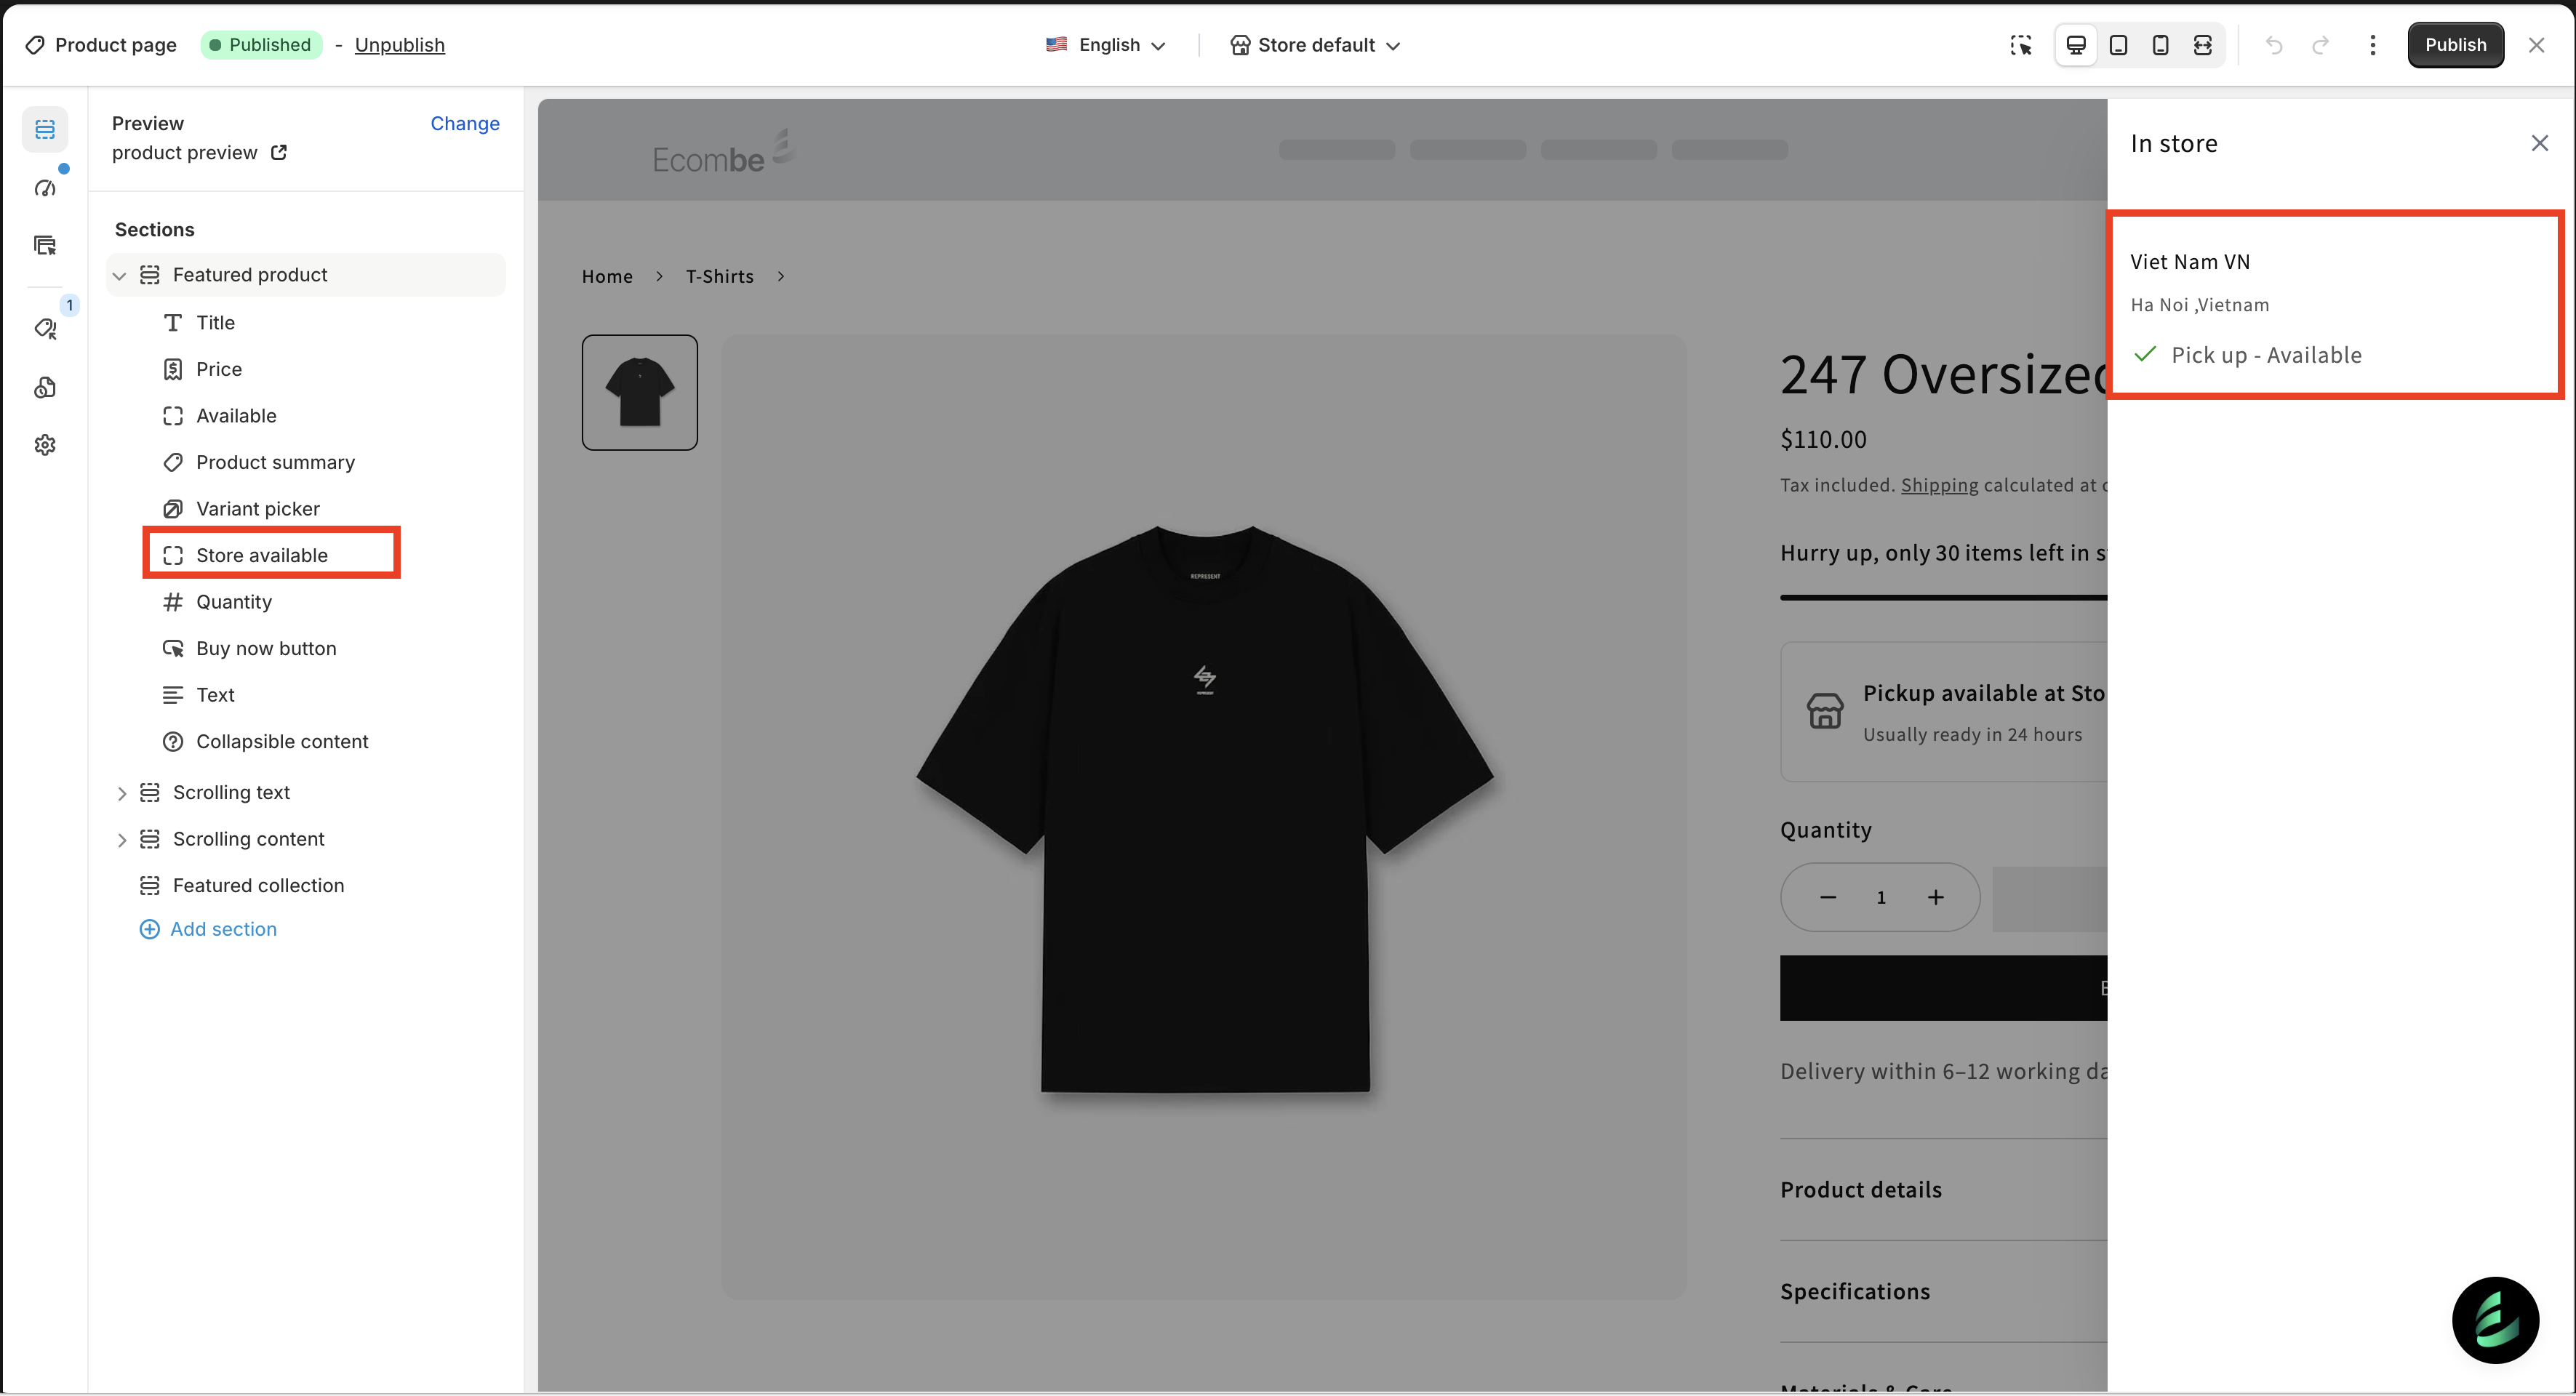Switch to desktop preview device icon
This screenshot has width=2576, height=1396.
click(x=2076, y=45)
